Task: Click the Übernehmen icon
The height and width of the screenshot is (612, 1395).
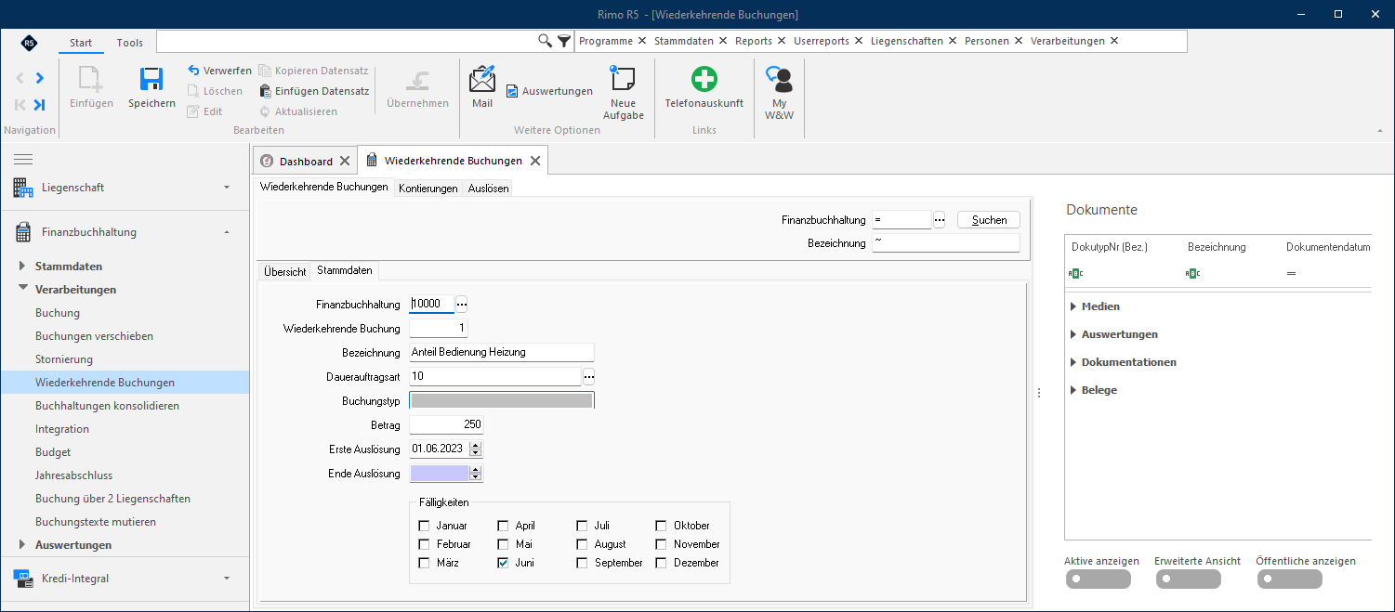Action: click(417, 80)
